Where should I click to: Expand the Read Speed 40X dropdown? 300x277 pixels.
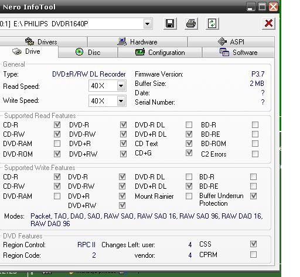click(x=121, y=86)
